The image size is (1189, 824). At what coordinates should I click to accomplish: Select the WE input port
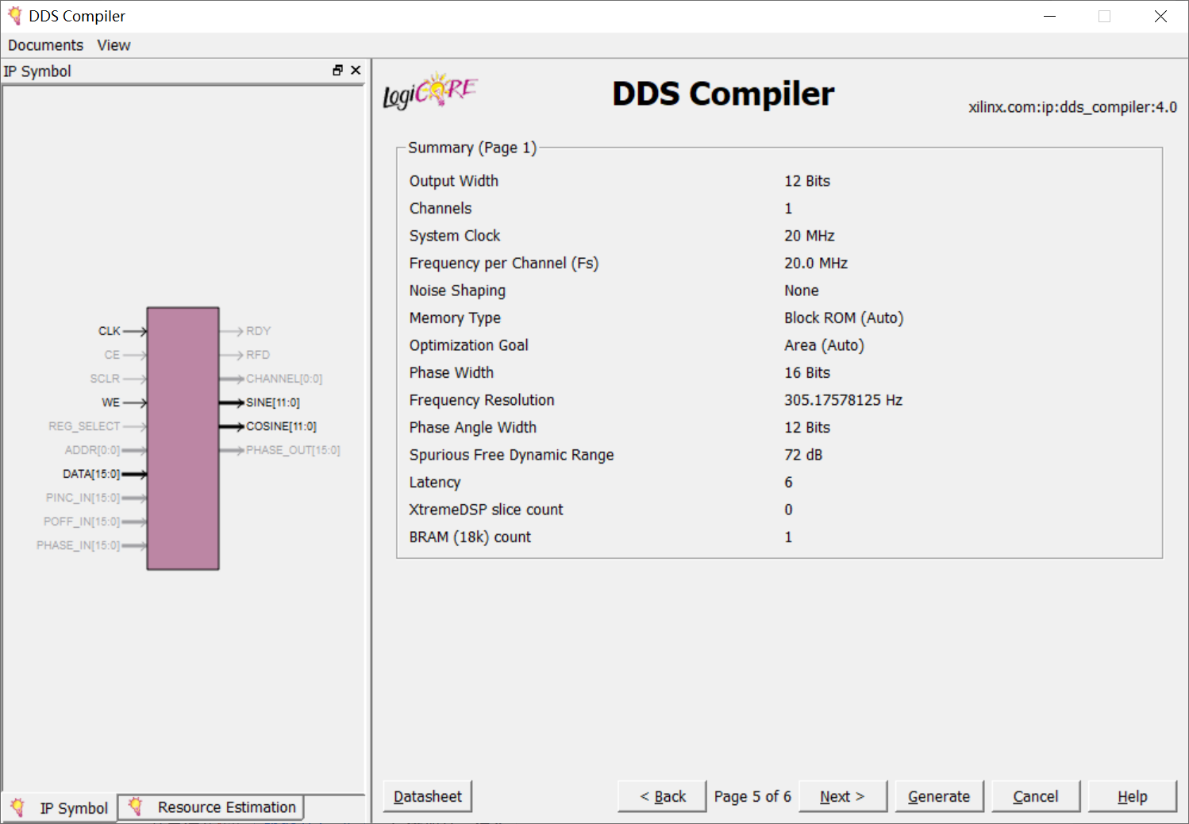click(x=111, y=402)
